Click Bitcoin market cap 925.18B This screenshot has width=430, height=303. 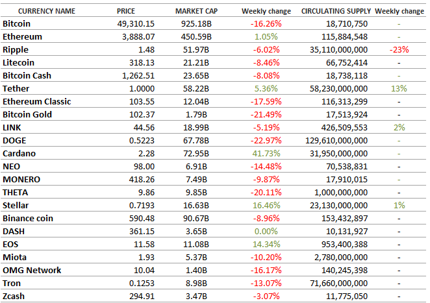(196, 24)
